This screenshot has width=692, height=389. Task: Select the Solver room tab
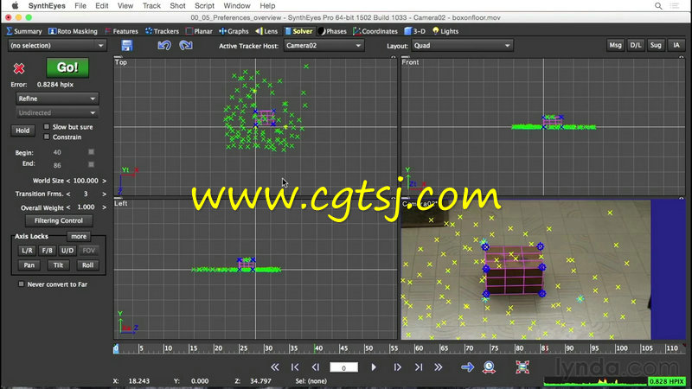[x=298, y=31]
